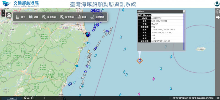Viewport: 220px width, 100px height.
Task: Close the 船舶資料 vessel info popup
Action: 184,11
